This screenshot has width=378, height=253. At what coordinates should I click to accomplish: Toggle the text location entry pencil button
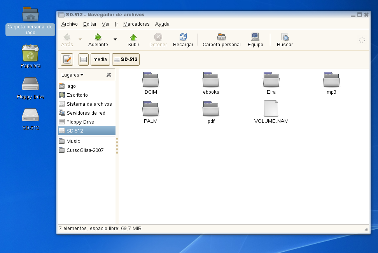67,59
